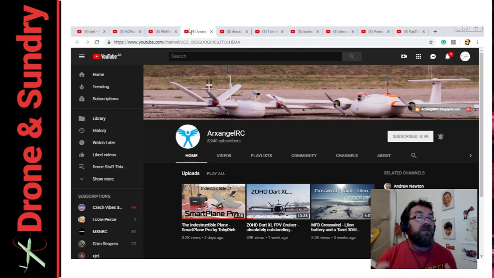
Task: Bookmark page with star icon
Action: [431, 42]
